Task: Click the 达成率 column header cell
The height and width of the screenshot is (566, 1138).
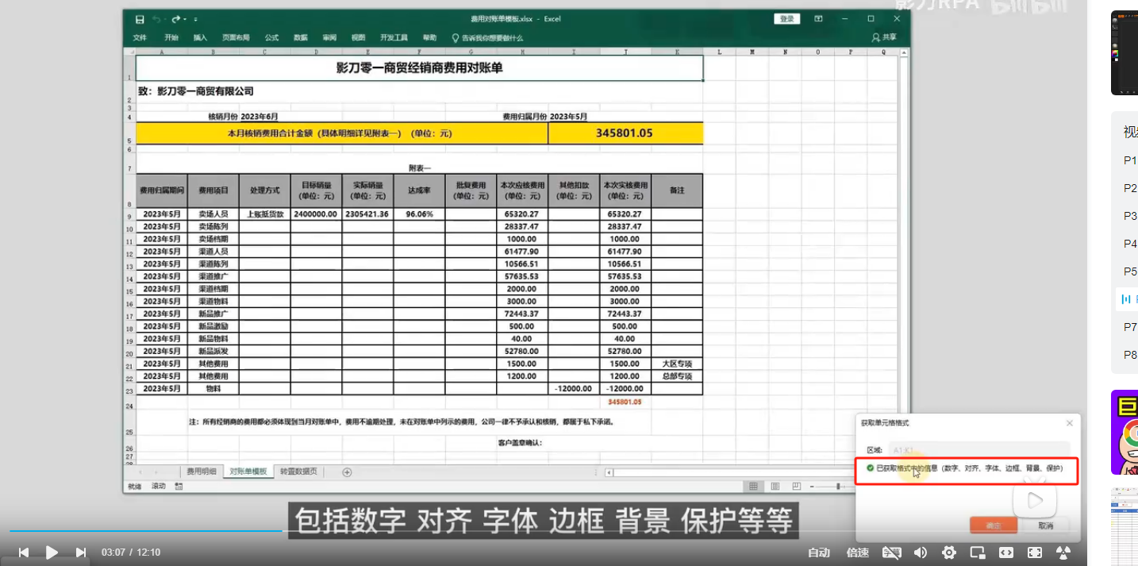Action: (x=419, y=191)
